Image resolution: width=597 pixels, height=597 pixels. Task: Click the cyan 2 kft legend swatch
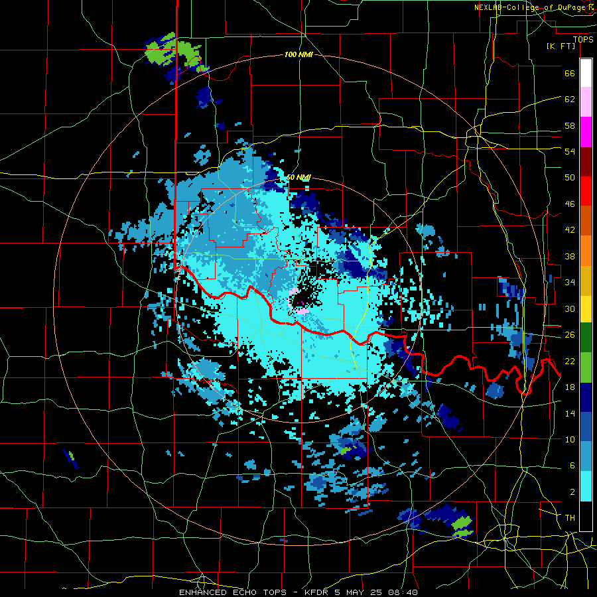point(586,486)
